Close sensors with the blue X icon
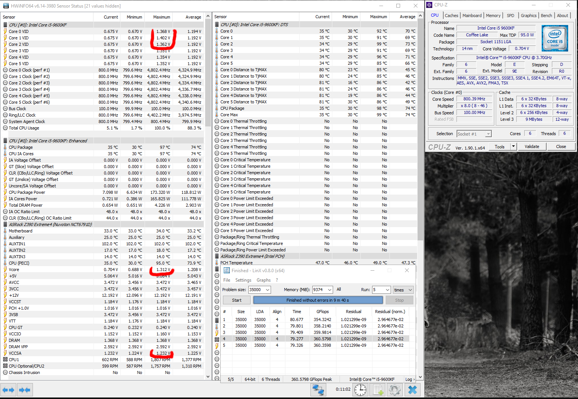This screenshot has width=578, height=399. pyautogui.click(x=413, y=390)
